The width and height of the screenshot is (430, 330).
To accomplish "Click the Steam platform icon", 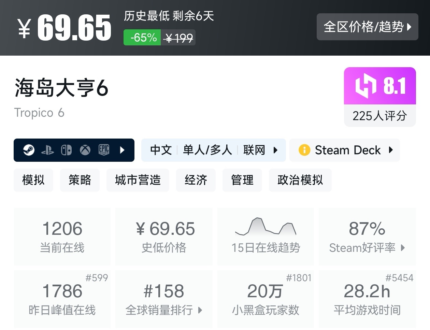I will coord(29,150).
